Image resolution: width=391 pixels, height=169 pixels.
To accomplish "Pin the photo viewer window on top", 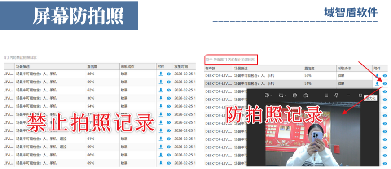I will [x=336, y=95].
